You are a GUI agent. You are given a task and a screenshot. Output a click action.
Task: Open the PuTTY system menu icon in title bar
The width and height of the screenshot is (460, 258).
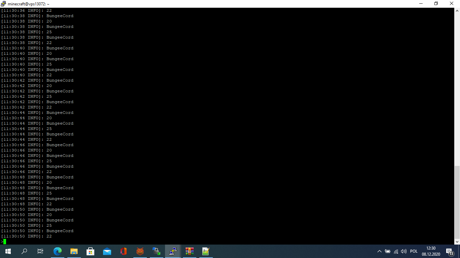pos(3,4)
